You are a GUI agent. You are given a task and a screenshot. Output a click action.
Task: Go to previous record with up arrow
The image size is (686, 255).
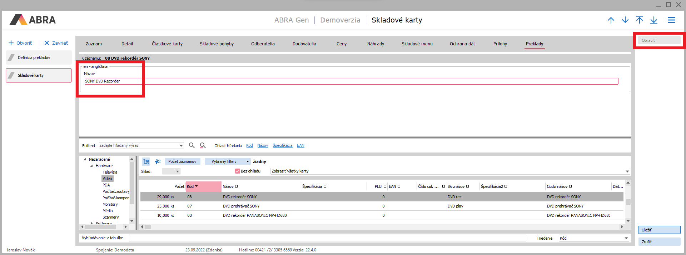611,20
